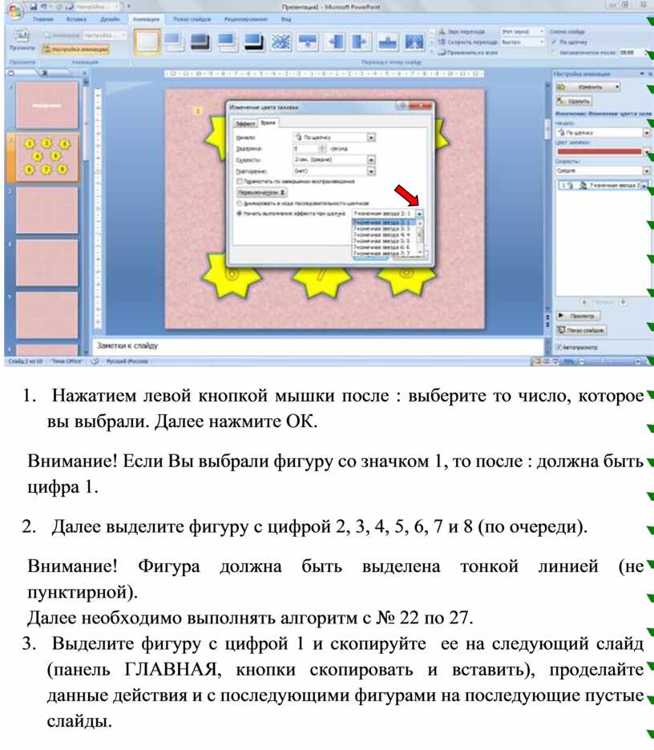This screenshot has width=654, height=750.
Task: Toggle the Автопросмотр checkbox in the task pane
Action: (559, 347)
